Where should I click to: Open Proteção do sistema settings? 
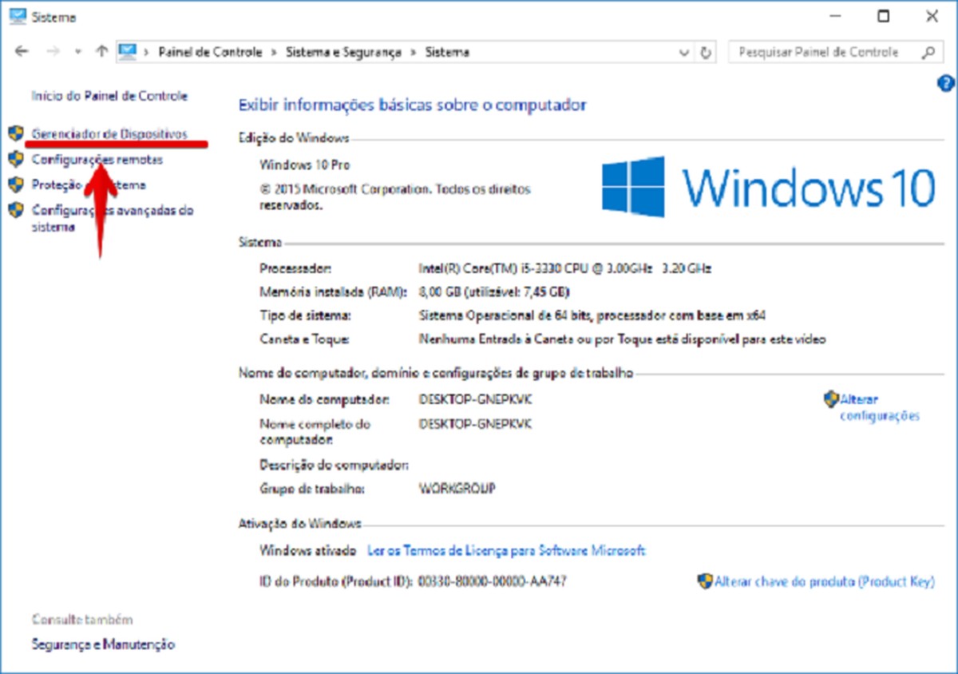pyautogui.click(x=88, y=184)
